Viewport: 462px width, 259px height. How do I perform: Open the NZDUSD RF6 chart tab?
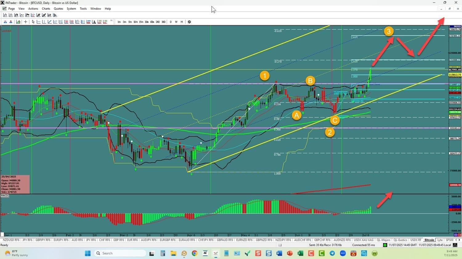point(11,240)
